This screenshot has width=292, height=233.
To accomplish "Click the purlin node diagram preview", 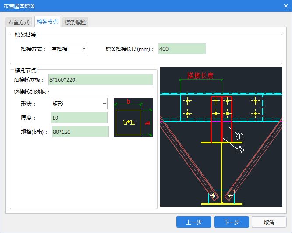I will [221, 136].
